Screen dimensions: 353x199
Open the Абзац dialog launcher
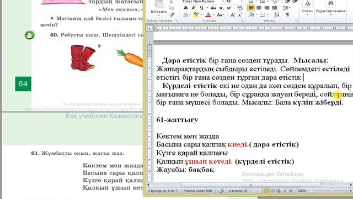click(x=297, y=21)
